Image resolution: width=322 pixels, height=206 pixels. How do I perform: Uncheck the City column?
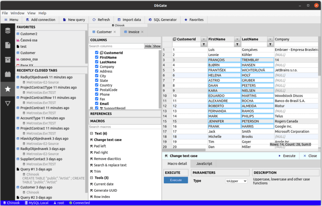coord(97,76)
